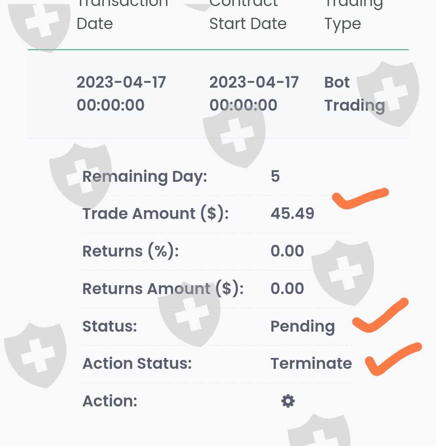Click the Bot Trading cell
The height and width of the screenshot is (446, 436).
click(x=354, y=94)
